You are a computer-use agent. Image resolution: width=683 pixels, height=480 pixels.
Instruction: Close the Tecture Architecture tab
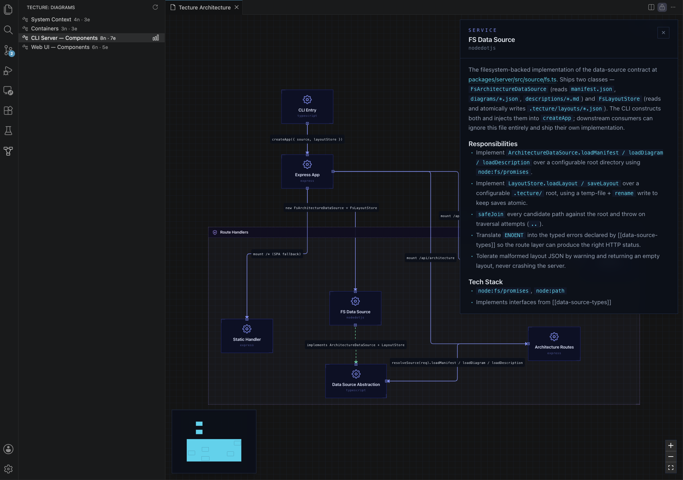[237, 7]
